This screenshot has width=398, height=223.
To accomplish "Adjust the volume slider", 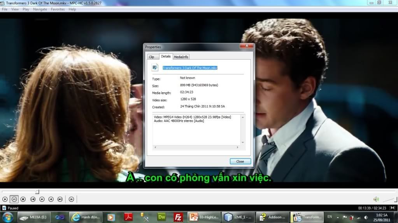I will [389, 200].
